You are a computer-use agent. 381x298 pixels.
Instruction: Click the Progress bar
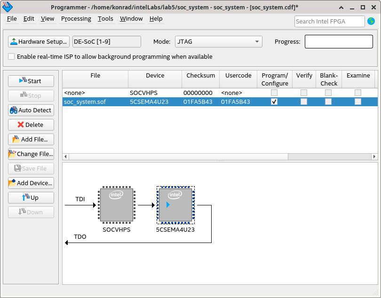point(339,41)
